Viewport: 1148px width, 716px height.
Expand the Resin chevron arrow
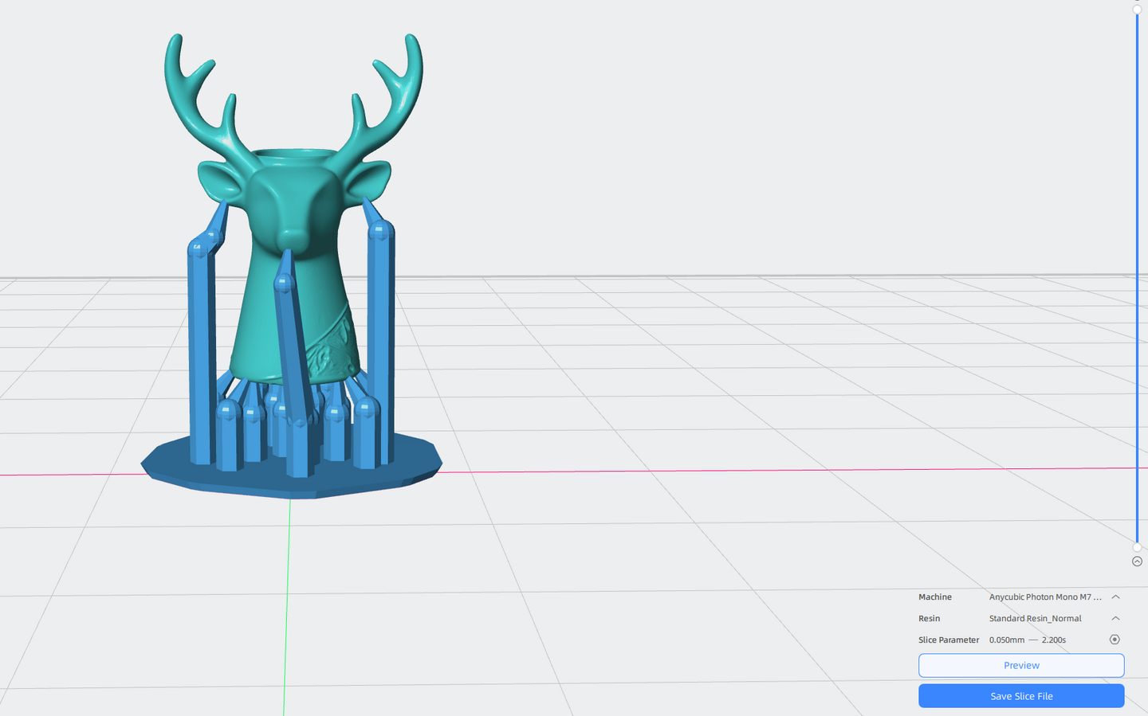click(1115, 618)
